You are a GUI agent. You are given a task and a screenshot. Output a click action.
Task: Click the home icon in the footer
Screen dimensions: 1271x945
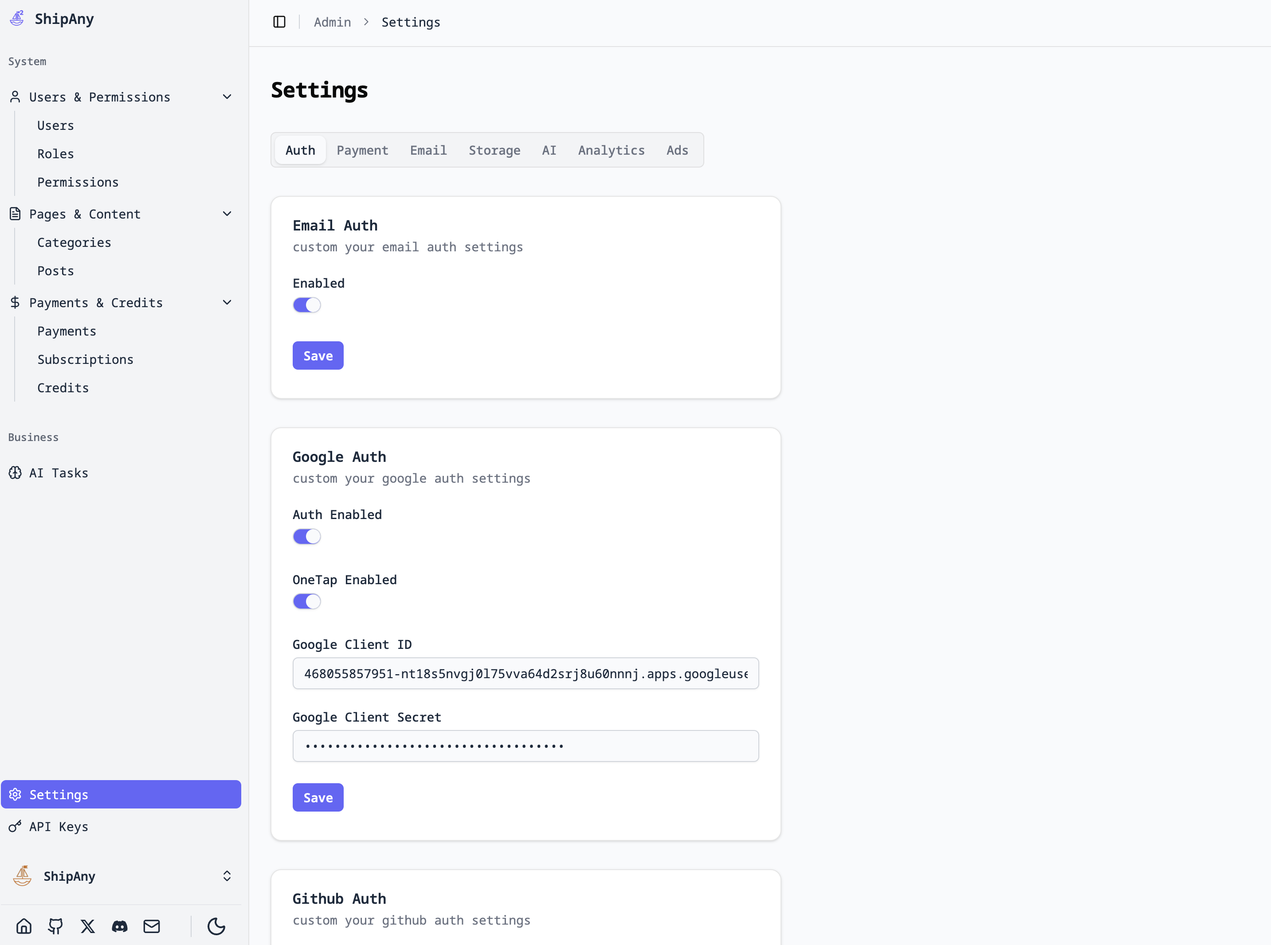coord(24,925)
